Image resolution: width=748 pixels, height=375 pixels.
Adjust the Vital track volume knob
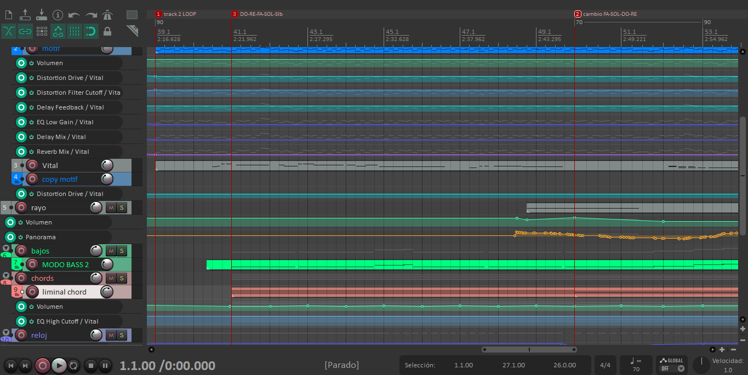pos(107,165)
